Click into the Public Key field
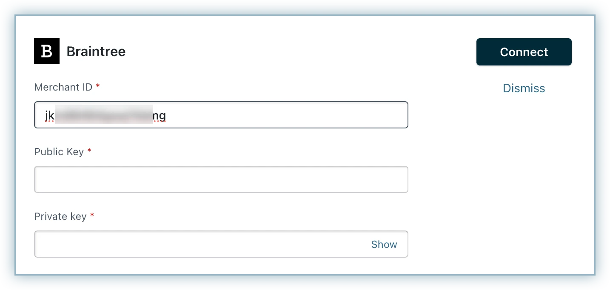Image resolution: width=610 pixels, height=290 pixels. click(x=221, y=179)
